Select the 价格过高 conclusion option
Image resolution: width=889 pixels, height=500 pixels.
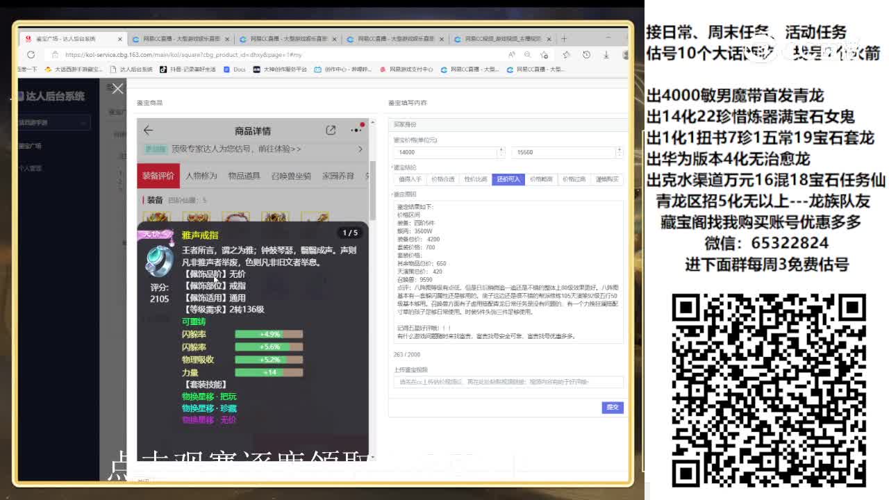(574, 179)
